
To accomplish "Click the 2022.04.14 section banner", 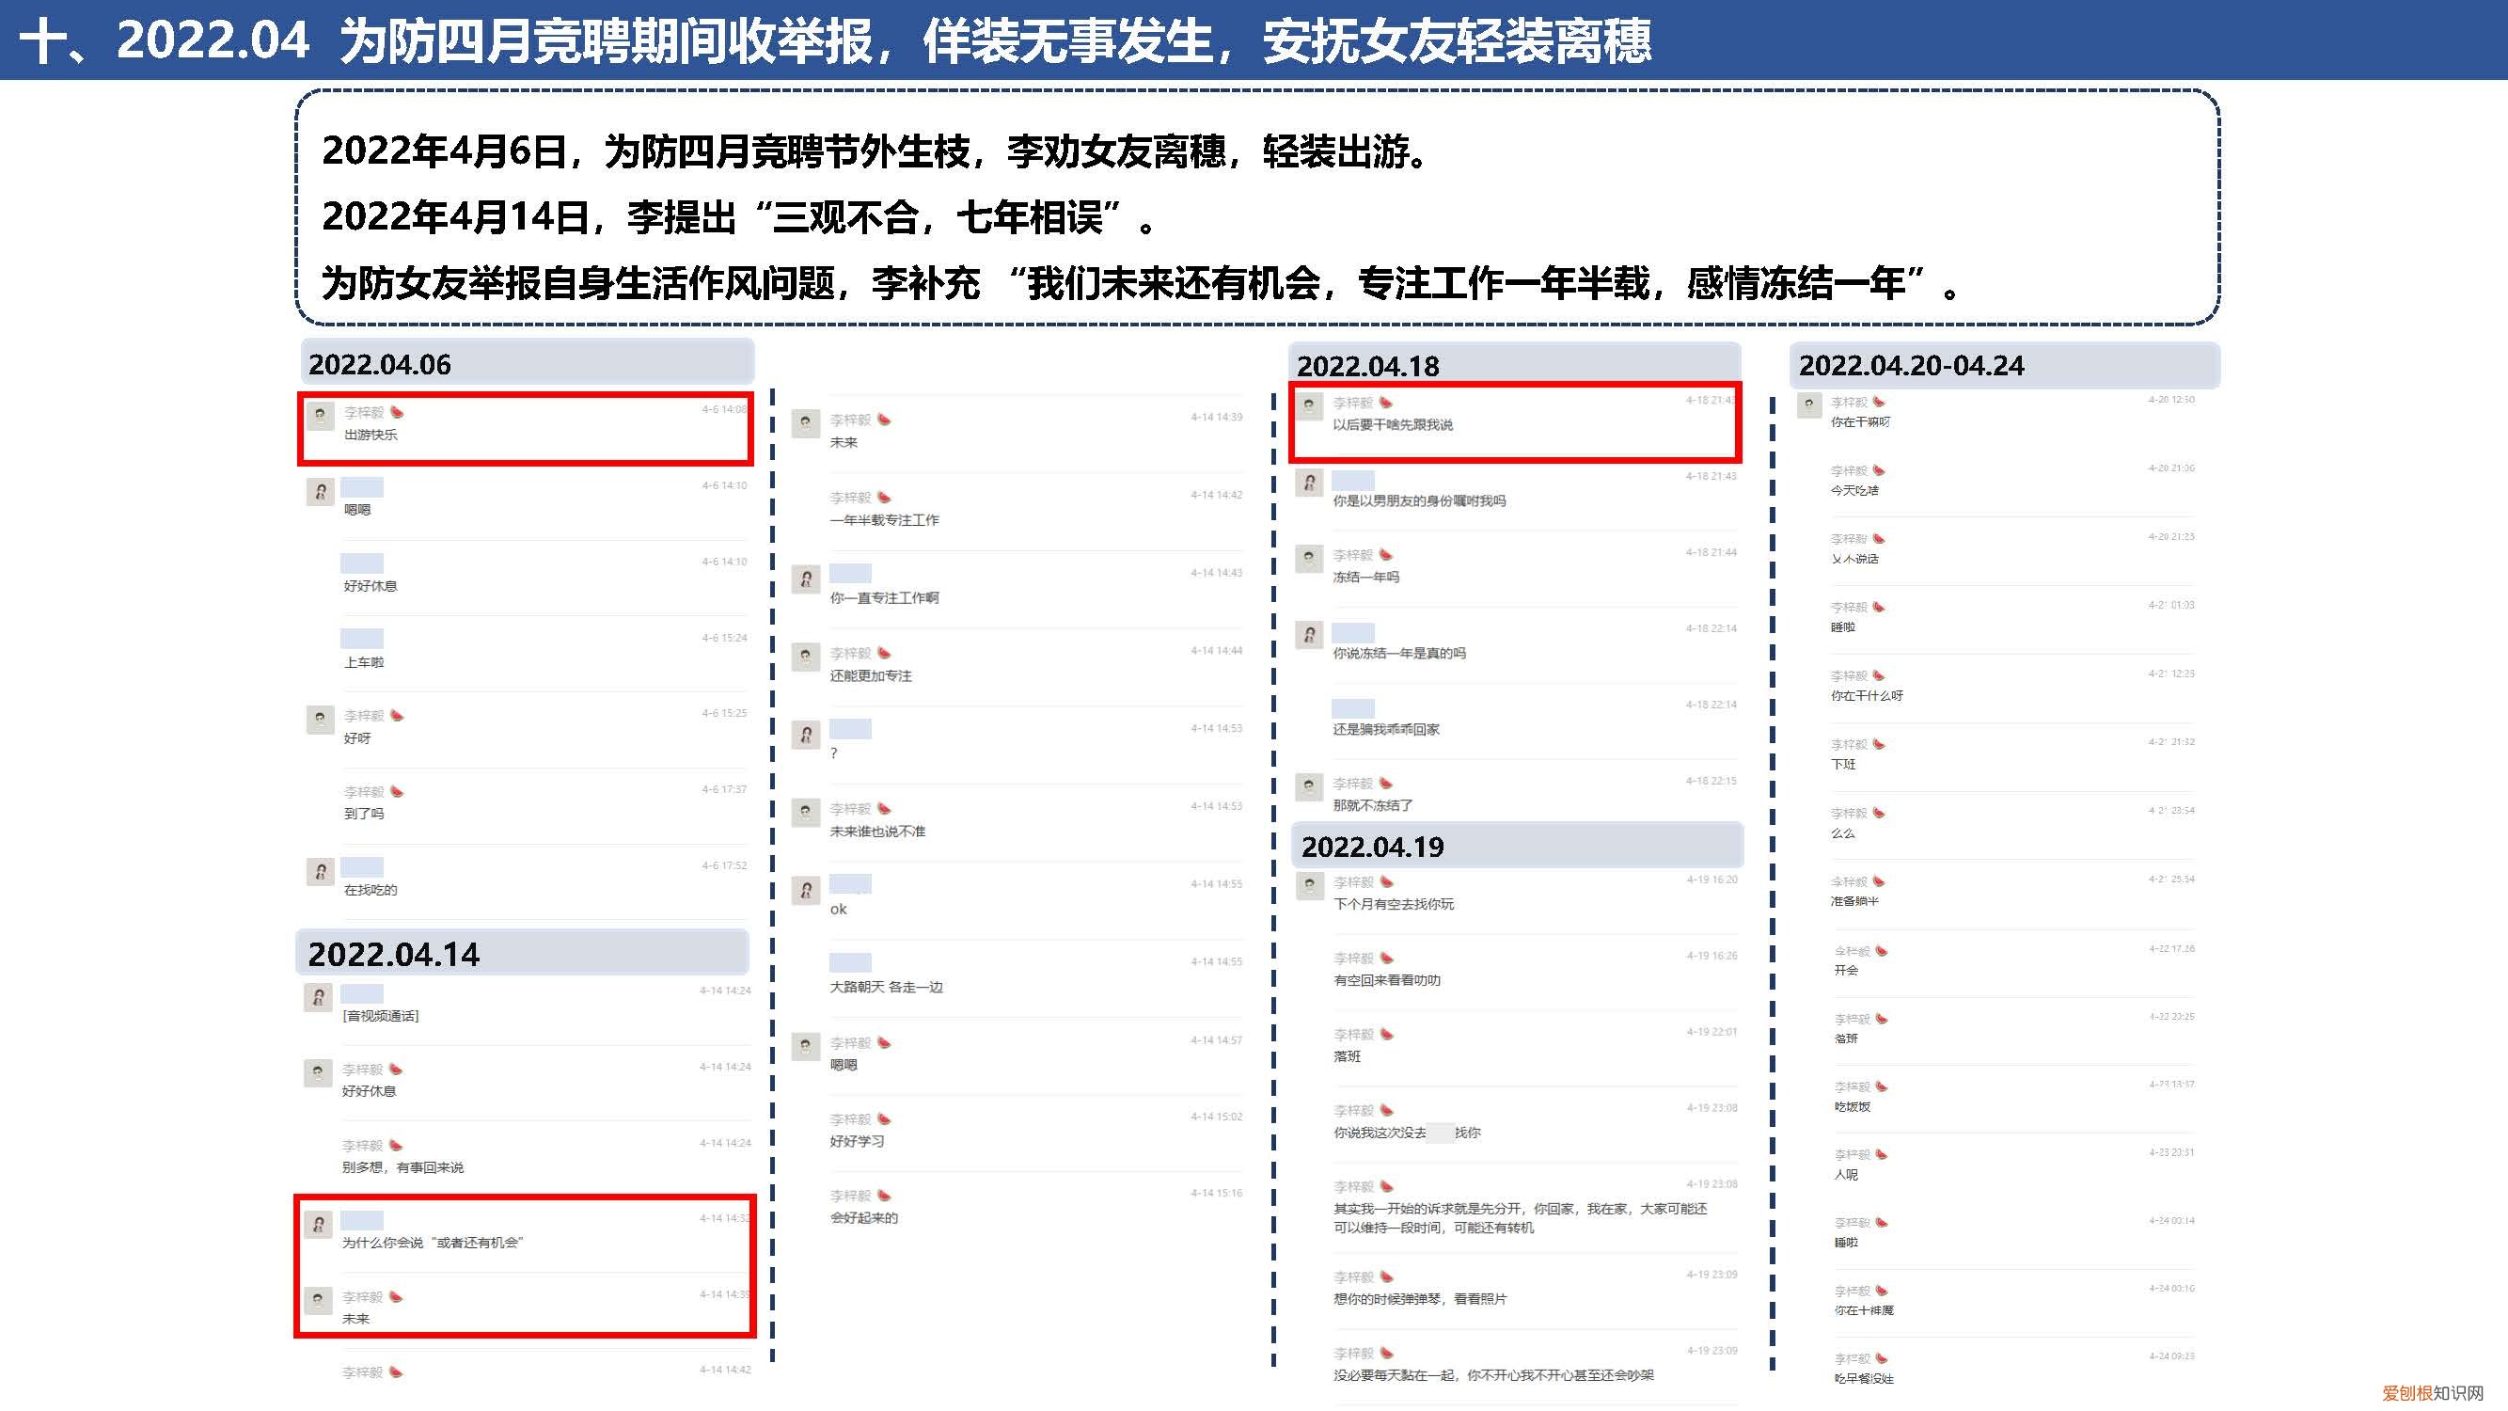I will pyautogui.click(x=393, y=954).
